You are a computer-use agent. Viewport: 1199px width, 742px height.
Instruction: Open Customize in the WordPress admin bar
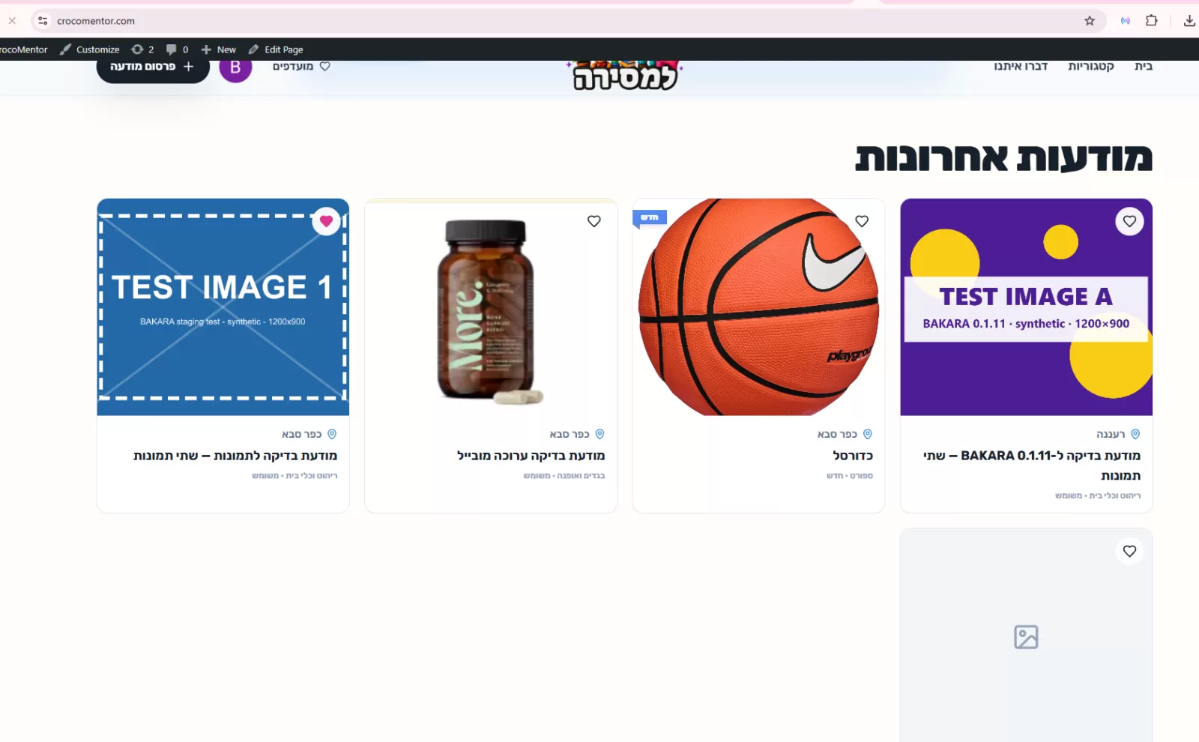(90, 49)
